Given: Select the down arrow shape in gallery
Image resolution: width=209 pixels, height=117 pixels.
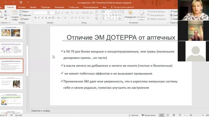Looking at the screenshot, I should click(116, 15).
